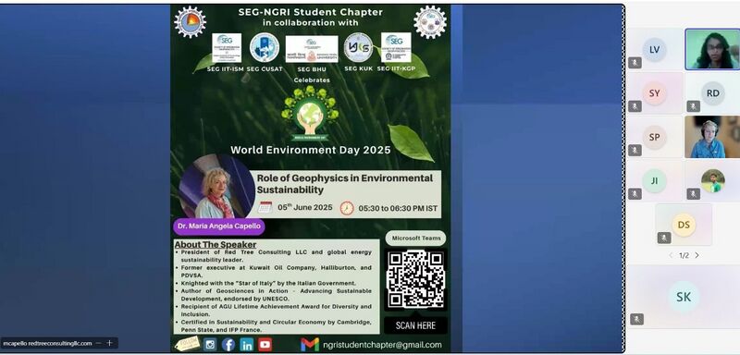Click the Role of Geophysics in Environmental Sustainability title

pos(344,184)
